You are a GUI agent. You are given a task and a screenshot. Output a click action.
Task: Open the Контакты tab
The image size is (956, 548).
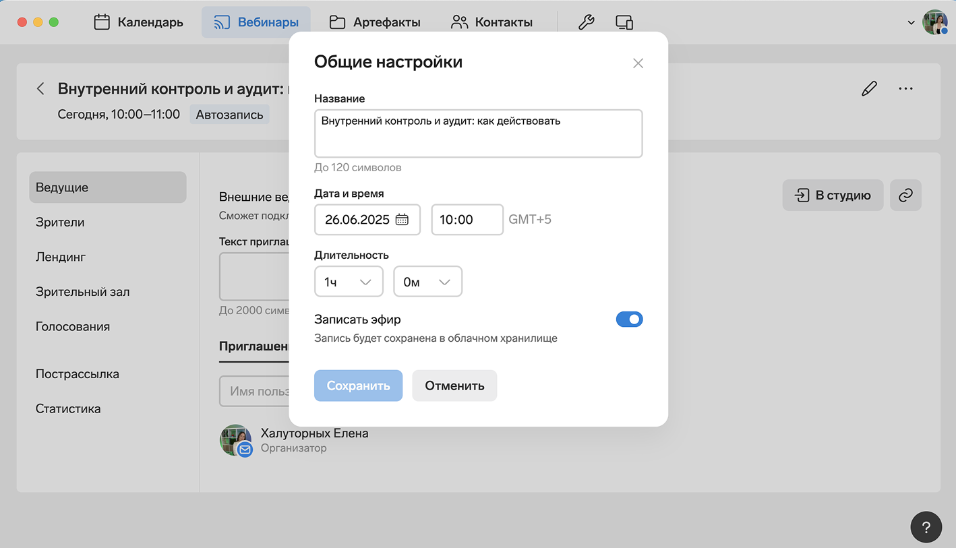(491, 22)
